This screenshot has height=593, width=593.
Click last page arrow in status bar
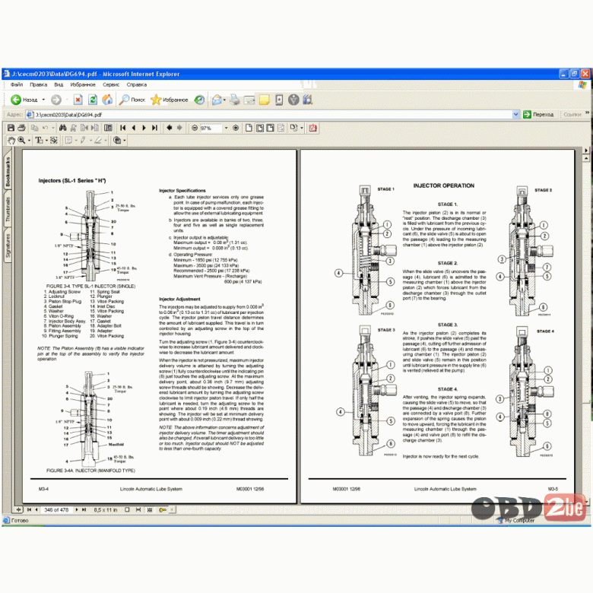[84, 510]
